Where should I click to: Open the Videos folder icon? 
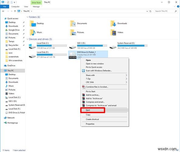(113, 33)
